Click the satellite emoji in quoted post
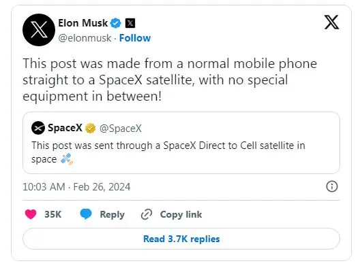Image resolution: width=362 pixels, height=270 pixels. pos(67,159)
